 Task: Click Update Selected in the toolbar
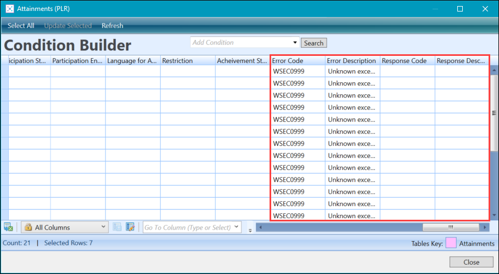point(68,26)
